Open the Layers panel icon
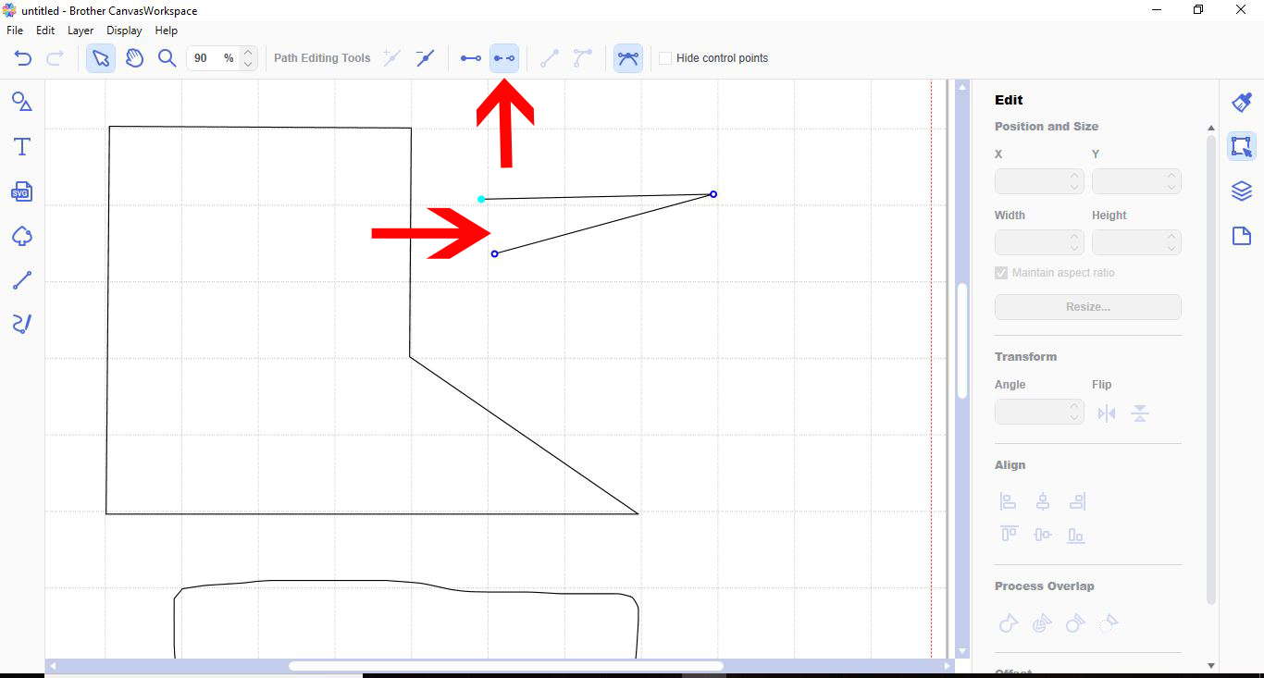The height and width of the screenshot is (678, 1264). point(1242,191)
